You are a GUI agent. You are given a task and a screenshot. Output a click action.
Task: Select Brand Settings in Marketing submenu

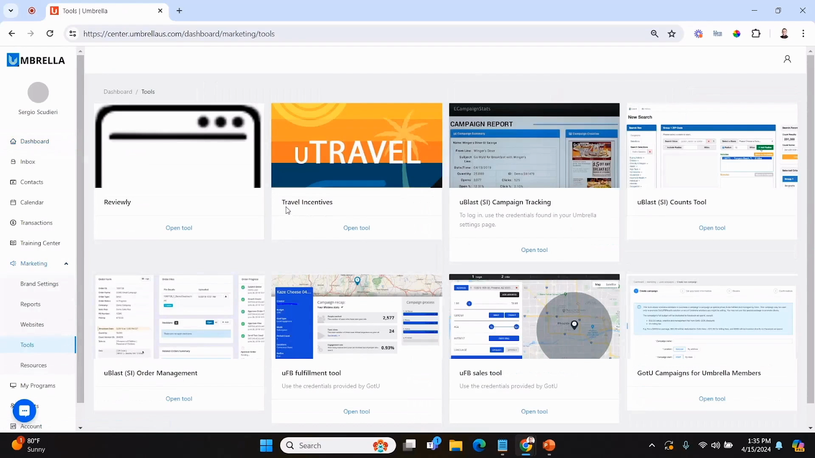[39, 284]
